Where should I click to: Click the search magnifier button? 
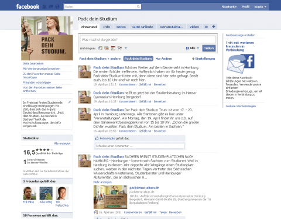tap(138, 7)
